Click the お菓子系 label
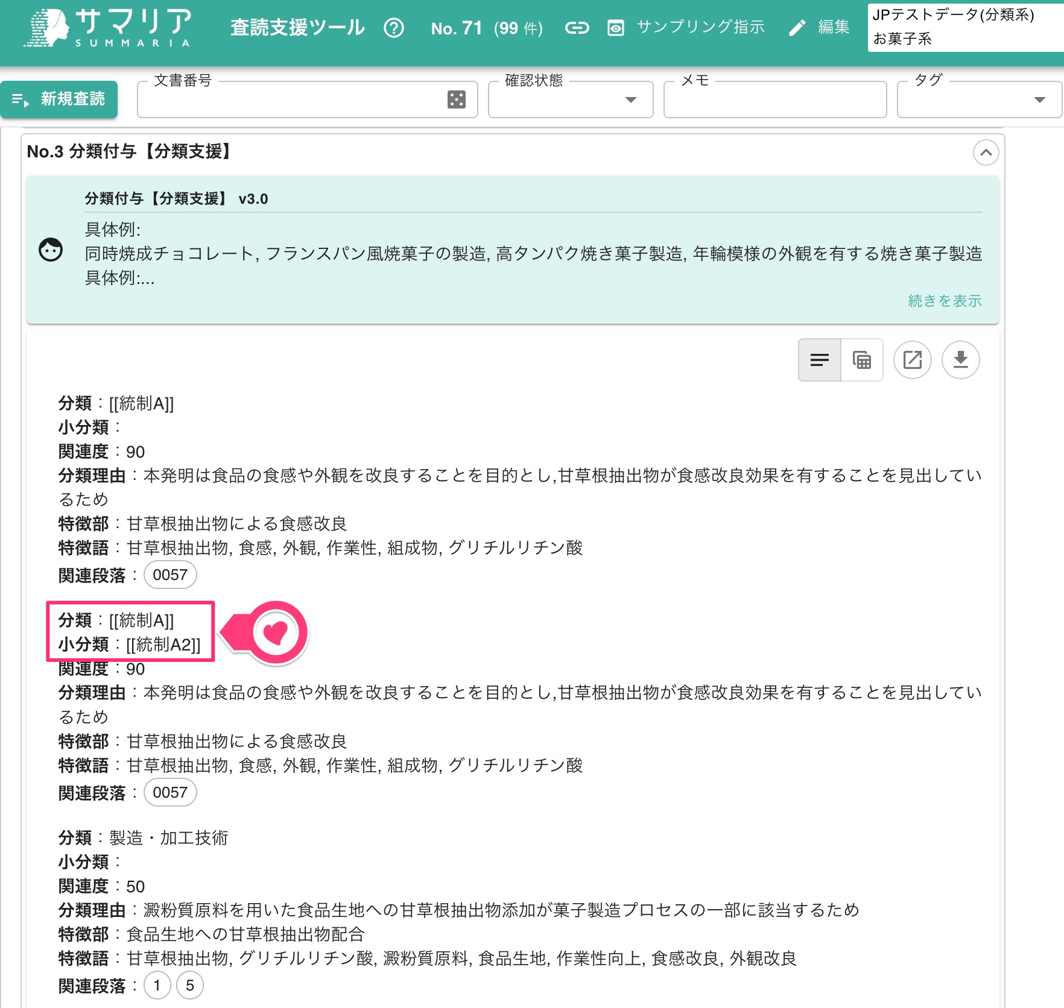 coord(902,39)
